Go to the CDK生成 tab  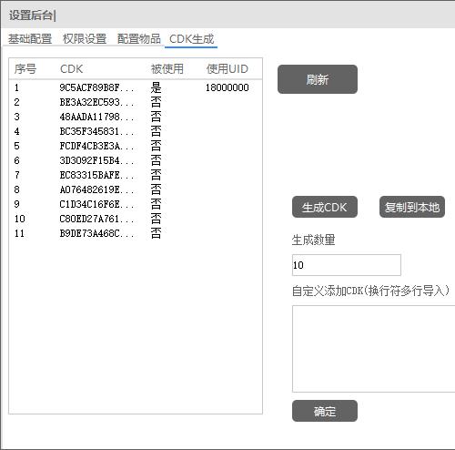(x=191, y=39)
